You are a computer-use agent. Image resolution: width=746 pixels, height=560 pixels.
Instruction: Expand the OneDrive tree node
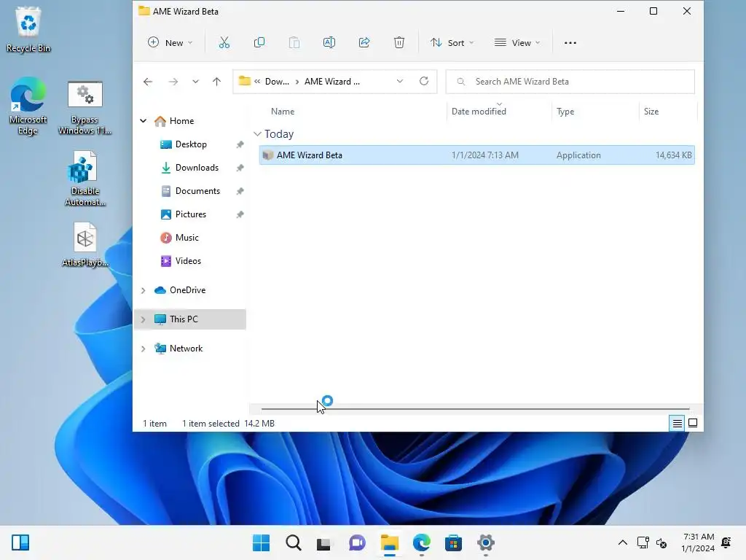click(x=144, y=290)
